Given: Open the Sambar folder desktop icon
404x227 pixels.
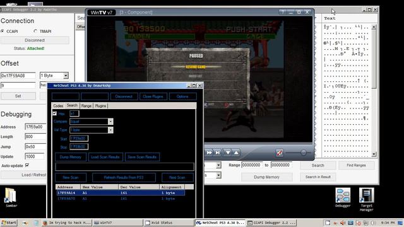Looking at the screenshot, I should [x=11, y=197].
